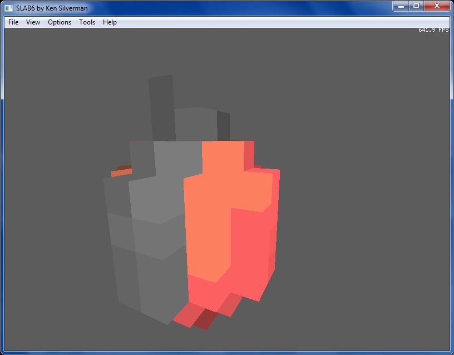Click the FPS counter readout
The height and width of the screenshot is (355, 454).
[433, 30]
